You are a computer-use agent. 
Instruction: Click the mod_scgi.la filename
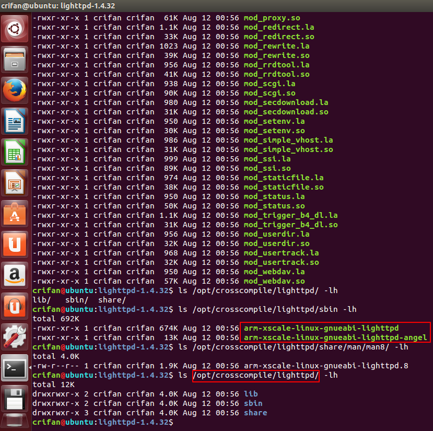270,84
